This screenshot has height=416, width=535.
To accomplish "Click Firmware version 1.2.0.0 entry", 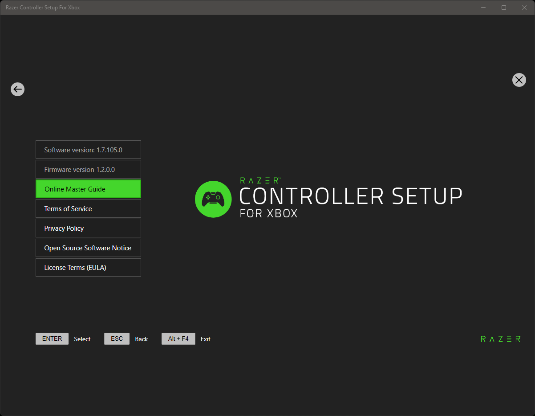I will point(88,169).
